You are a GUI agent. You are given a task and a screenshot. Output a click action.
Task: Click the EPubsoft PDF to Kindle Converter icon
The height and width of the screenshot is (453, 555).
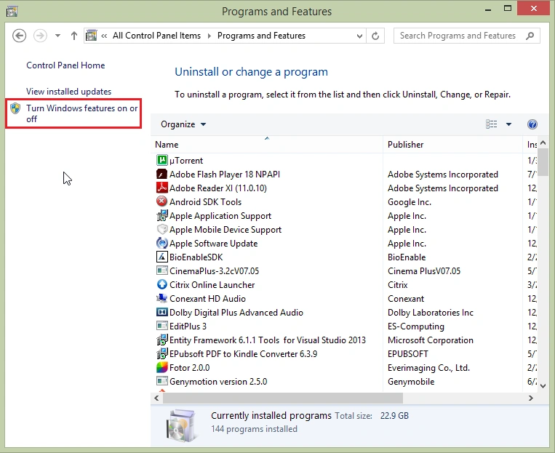[161, 353]
